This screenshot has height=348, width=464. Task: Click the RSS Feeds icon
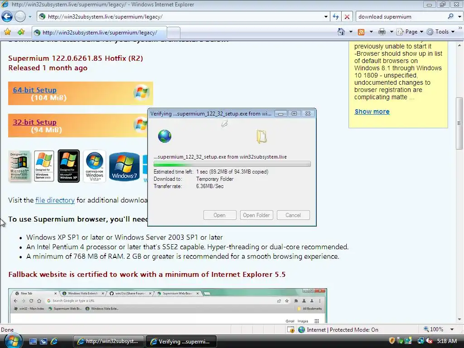click(x=361, y=32)
